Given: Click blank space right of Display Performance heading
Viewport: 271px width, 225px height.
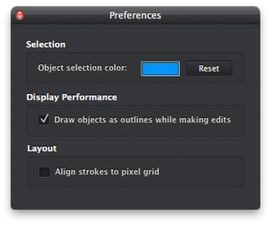Looking at the screenshot, I should 181,97.
